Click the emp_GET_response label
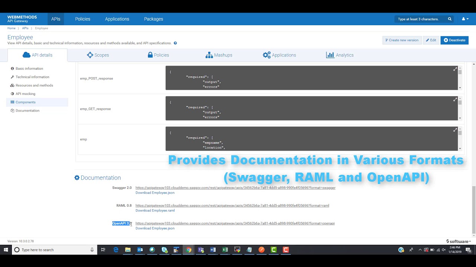476x267 pixels. click(x=95, y=109)
